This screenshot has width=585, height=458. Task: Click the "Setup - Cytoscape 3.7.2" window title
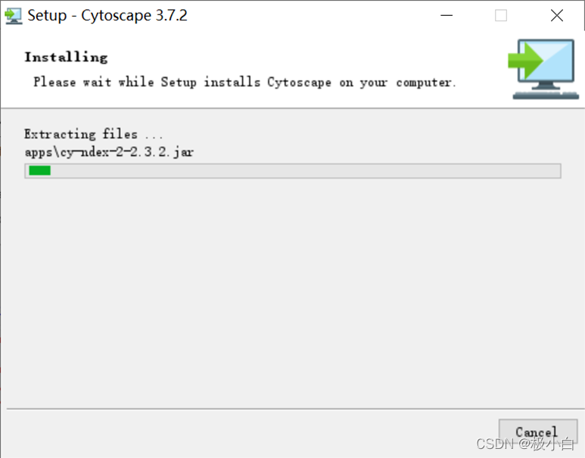point(107,16)
